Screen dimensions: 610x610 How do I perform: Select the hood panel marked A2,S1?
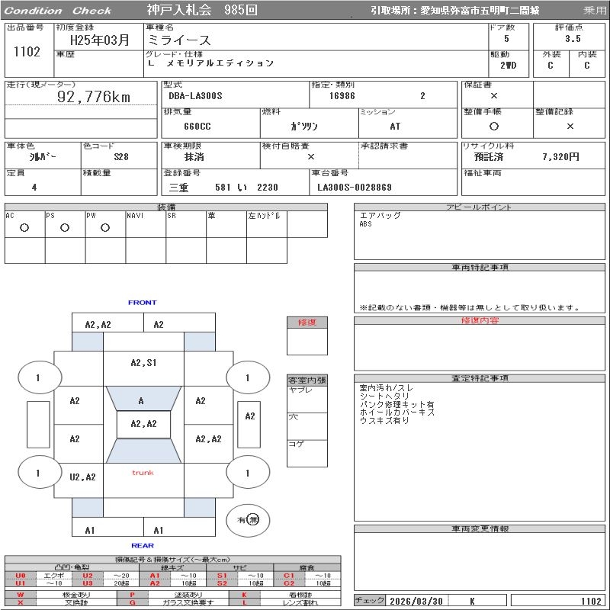143,363
